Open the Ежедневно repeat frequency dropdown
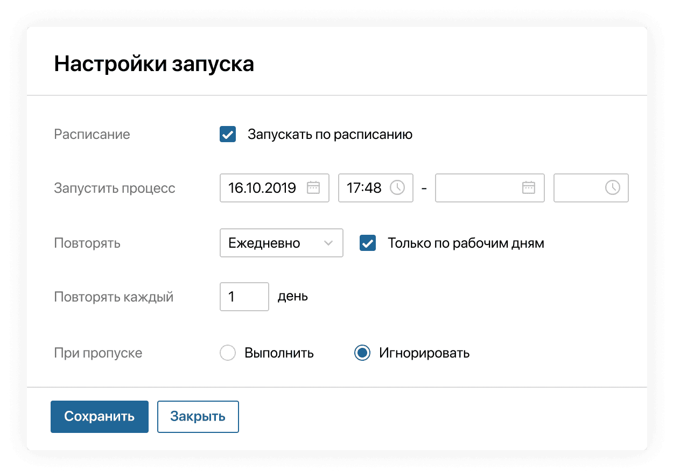The width and height of the screenshot is (673, 476). 281,243
